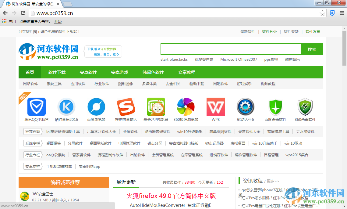Bookmark this page with the star icon
Image resolution: width=347 pixels, height=209 pixels.
coord(322,13)
